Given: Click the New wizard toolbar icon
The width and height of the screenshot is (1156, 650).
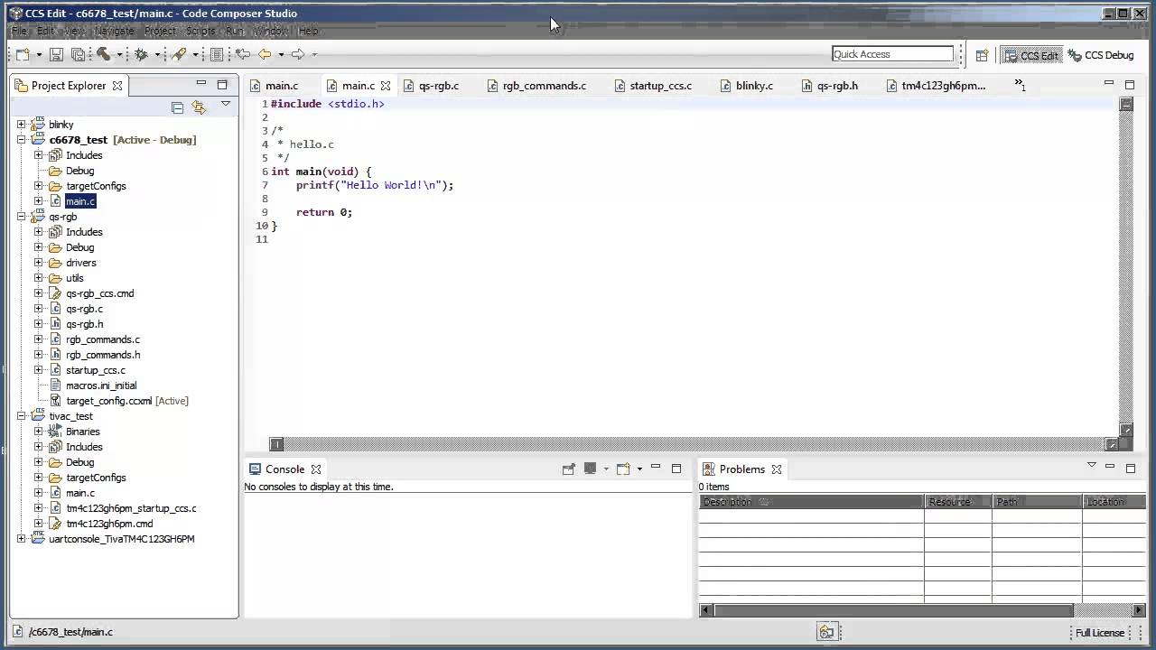Looking at the screenshot, I should pos(23,55).
